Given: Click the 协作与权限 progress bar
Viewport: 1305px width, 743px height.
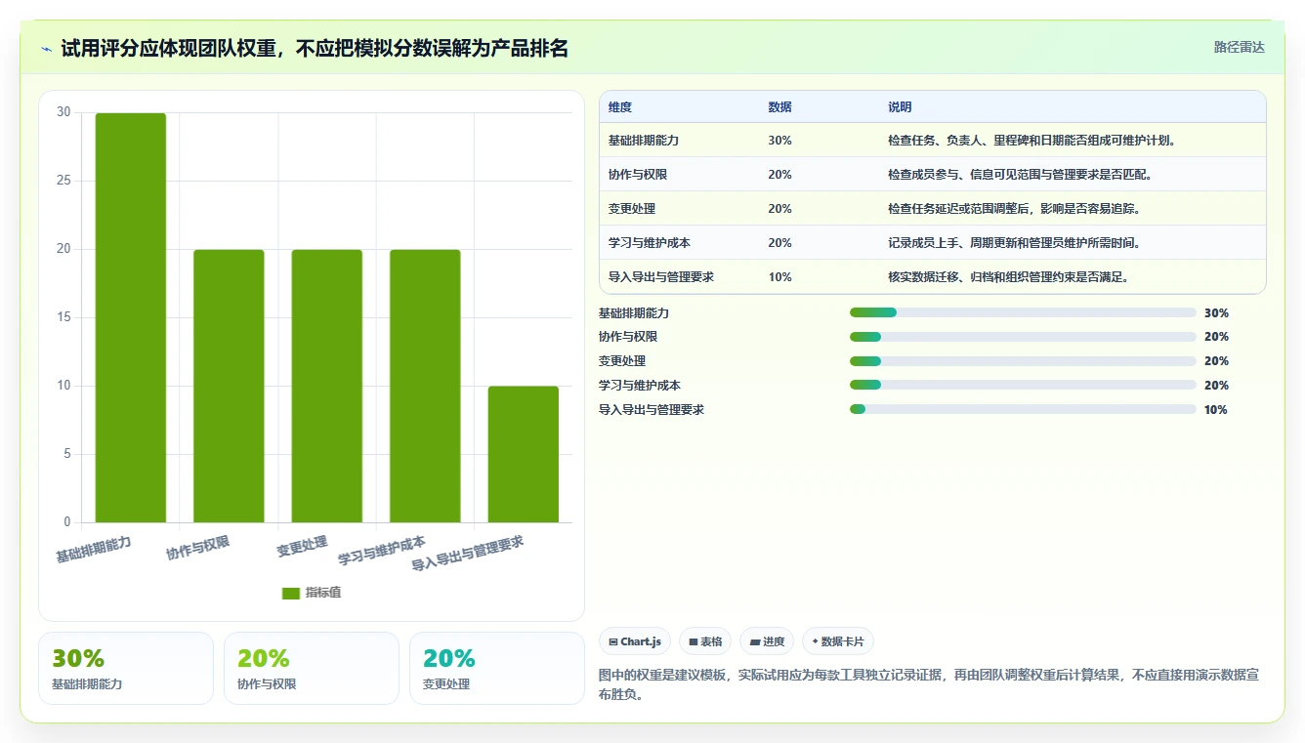Looking at the screenshot, I should pos(1023,337).
